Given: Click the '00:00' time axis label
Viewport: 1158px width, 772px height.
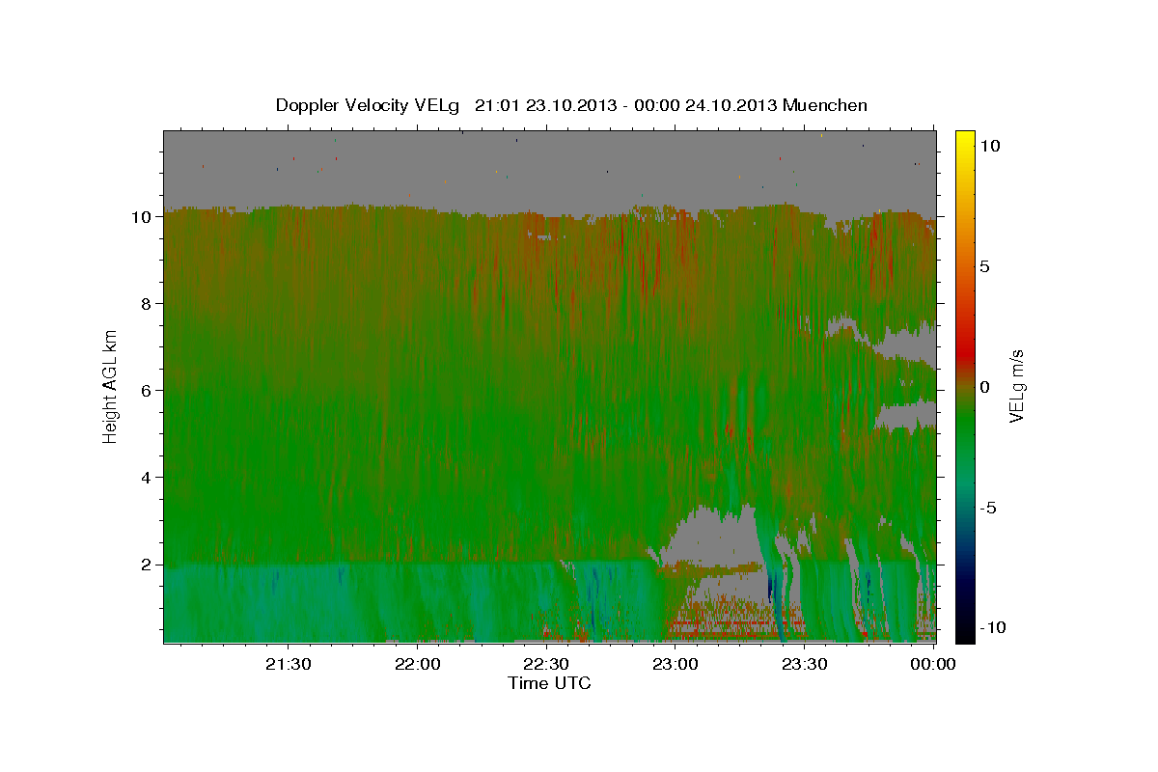Looking at the screenshot, I should pyautogui.click(x=933, y=664).
